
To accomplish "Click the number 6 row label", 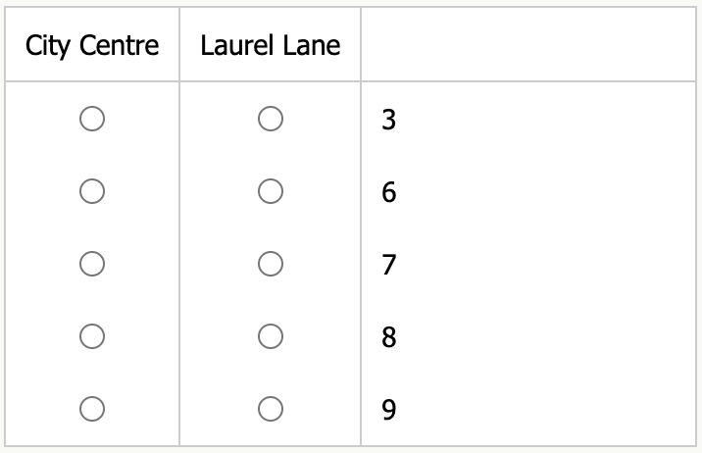I will [389, 193].
